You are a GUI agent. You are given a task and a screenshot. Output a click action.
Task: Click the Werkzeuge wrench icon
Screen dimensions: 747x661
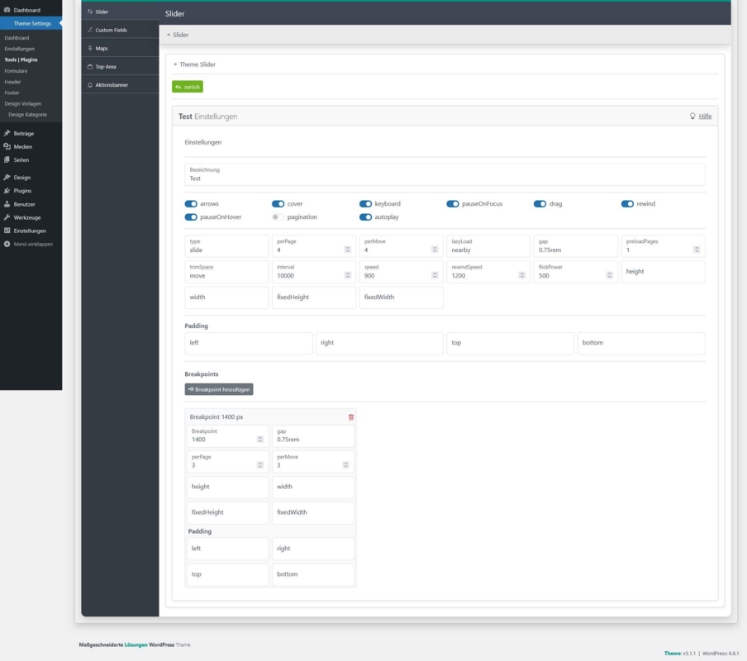tap(7, 217)
